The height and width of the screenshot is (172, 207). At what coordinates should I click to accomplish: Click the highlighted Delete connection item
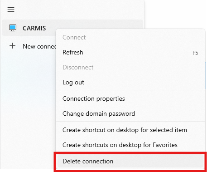(x=130, y=161)
